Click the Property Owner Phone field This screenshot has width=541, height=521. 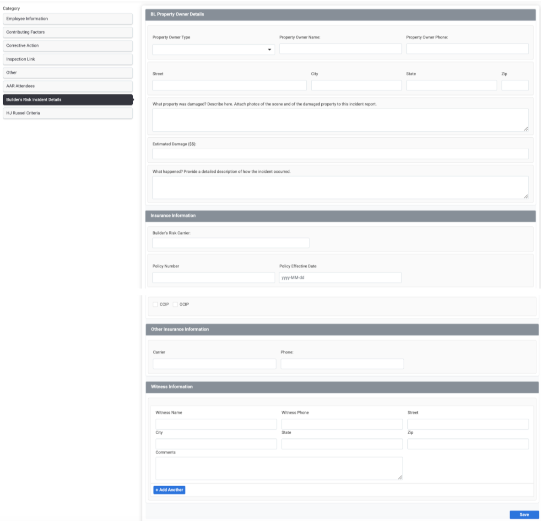tap(467, 48)
